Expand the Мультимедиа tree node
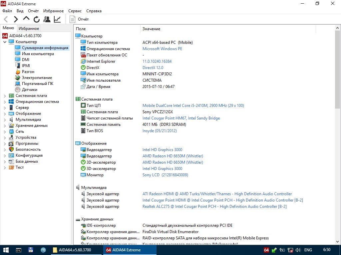Viewport: 341px width, 255px height. click(5, 120)
